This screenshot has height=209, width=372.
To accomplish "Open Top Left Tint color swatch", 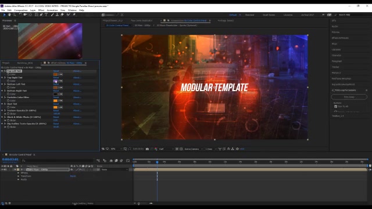I will [x=55, y=74].
